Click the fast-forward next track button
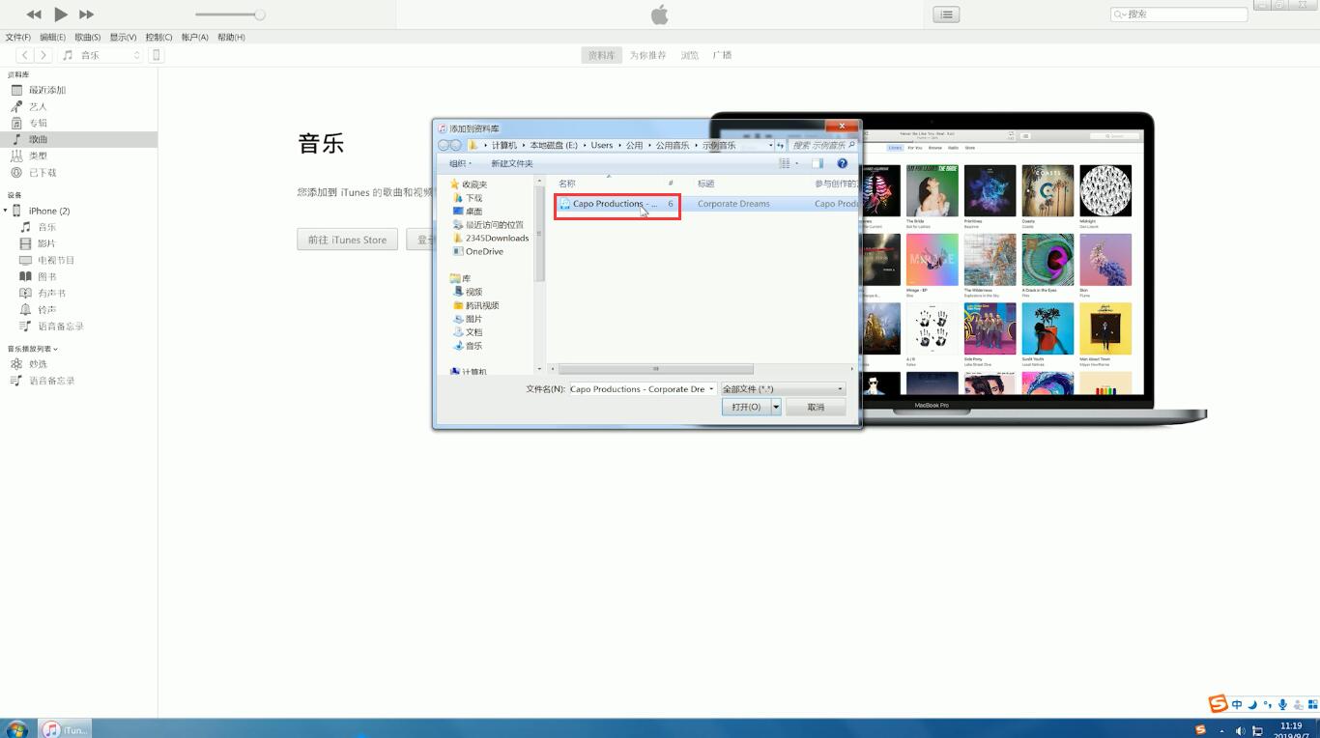The width and height of the screenshot is (1320, 738). click(x=86, y=14)
